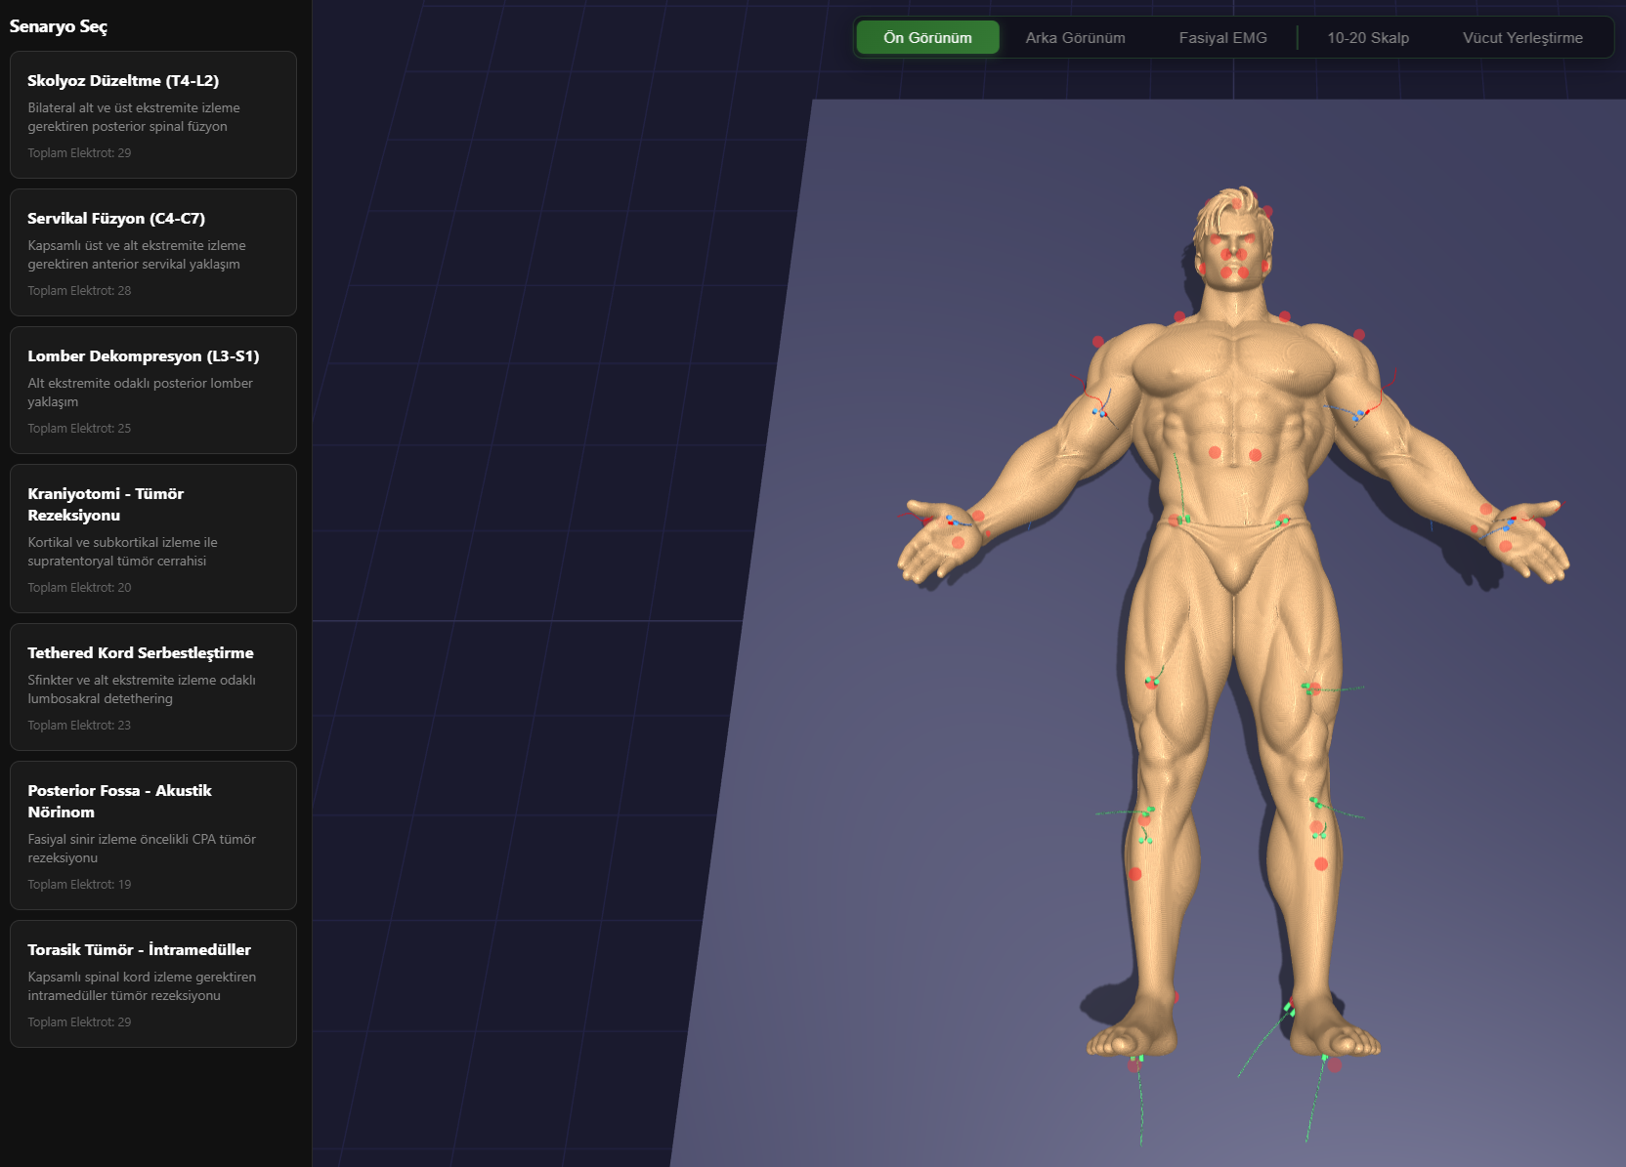
Task: Switch to the Ön Görünüm tab
Action: click(927, 38)
